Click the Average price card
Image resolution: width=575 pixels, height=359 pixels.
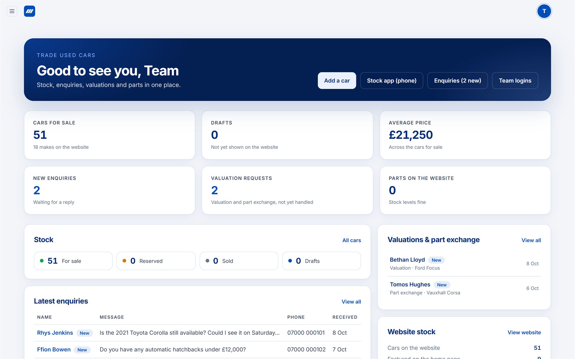(465, 135)
